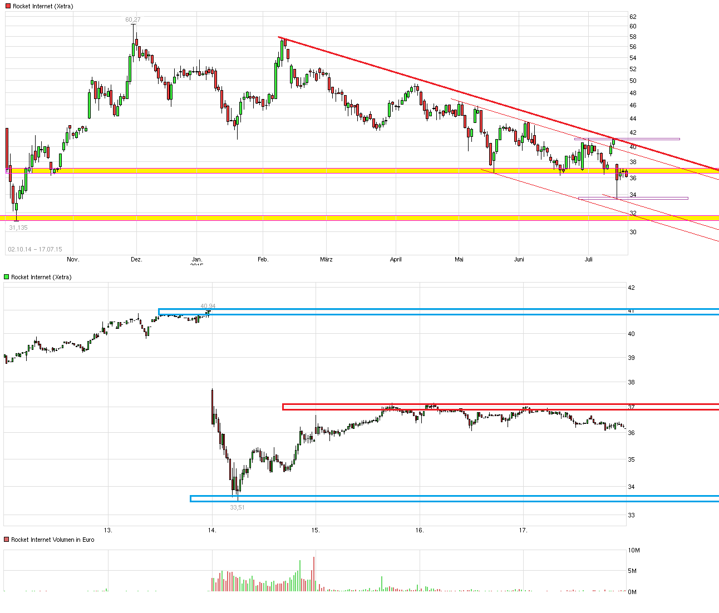Click the '50' price axis value
Screen dimensions: 719x613
coord(633,81)
